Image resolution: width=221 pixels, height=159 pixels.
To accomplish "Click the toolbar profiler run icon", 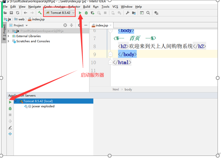I will pyautogui.click(x=99, y=13).
